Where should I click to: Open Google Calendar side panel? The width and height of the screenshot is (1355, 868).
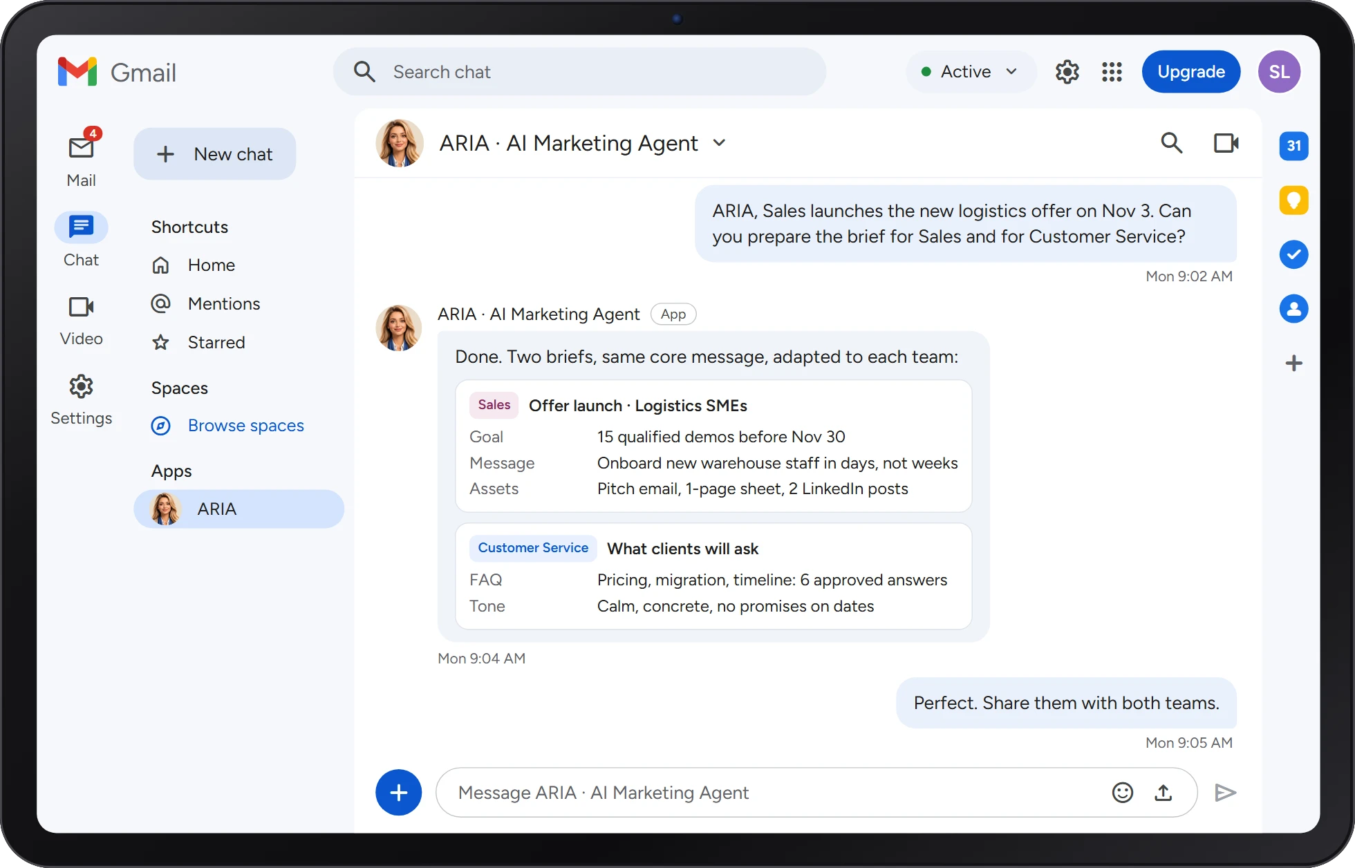point(1293,146)
